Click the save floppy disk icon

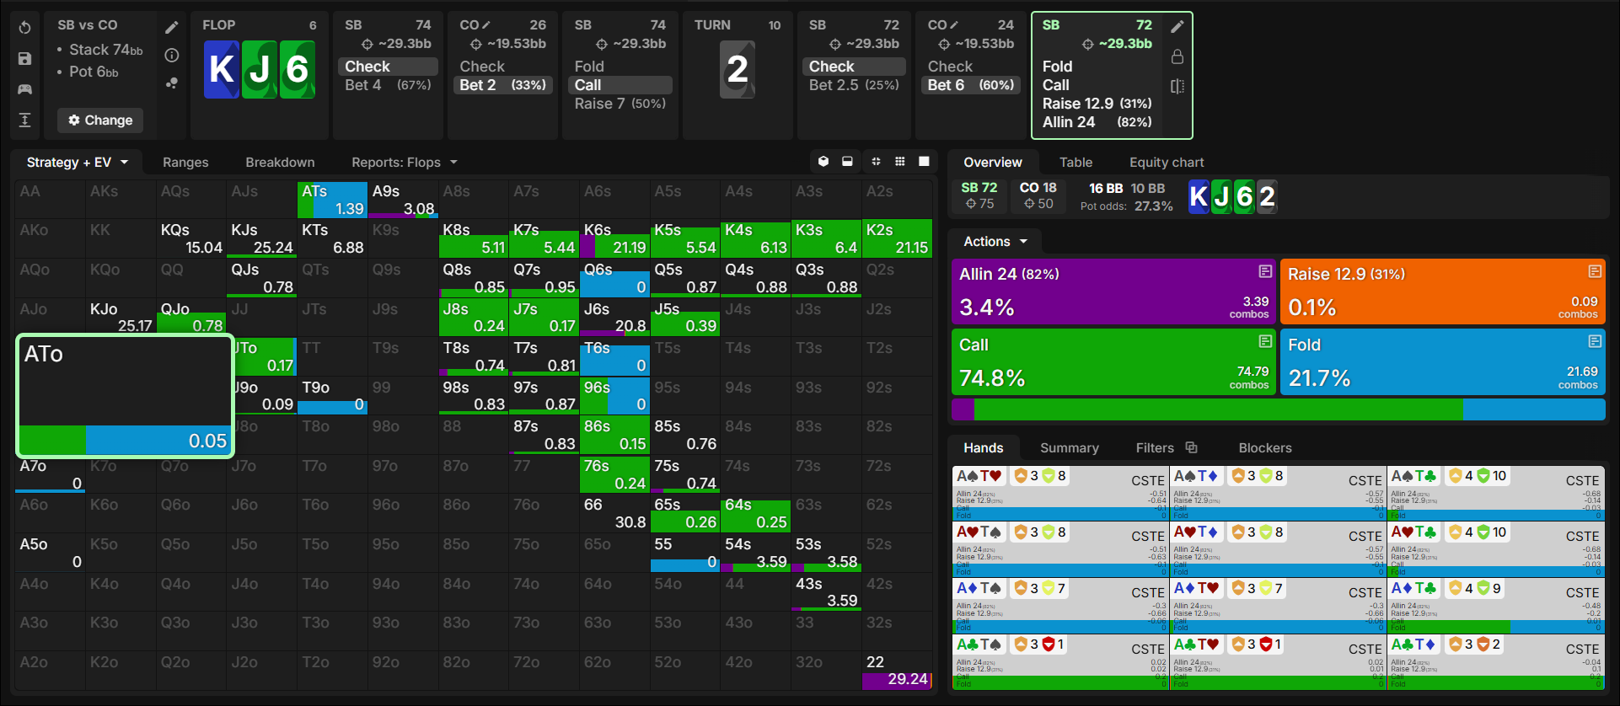click(25, 58)
